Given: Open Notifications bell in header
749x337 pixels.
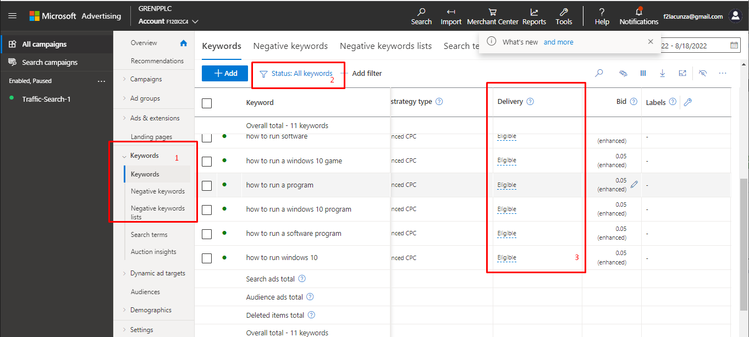Looking at the screenshot, I should tap(638, 12).
